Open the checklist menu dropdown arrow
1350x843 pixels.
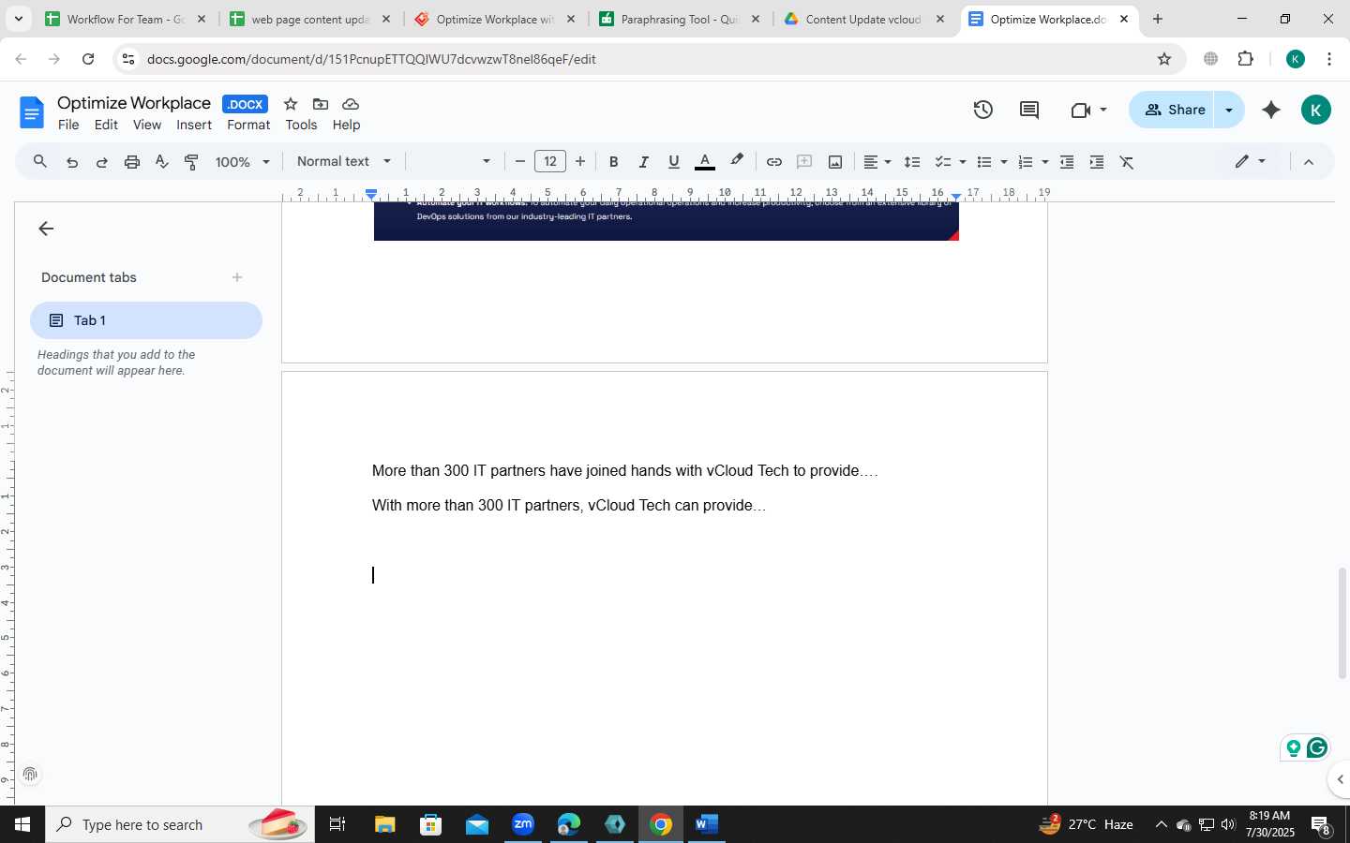pyautogui.click(x=963, y=162)
